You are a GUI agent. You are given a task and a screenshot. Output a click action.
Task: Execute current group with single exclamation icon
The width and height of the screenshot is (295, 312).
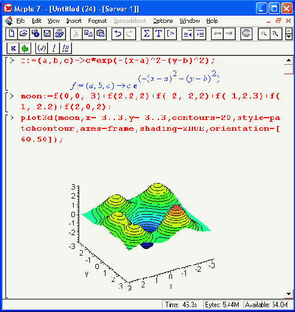coord(53,48)
